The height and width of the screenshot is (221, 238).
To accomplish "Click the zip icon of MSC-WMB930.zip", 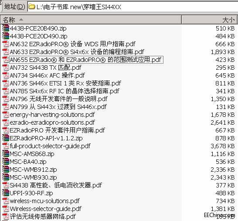I will (x=6, y=177).
